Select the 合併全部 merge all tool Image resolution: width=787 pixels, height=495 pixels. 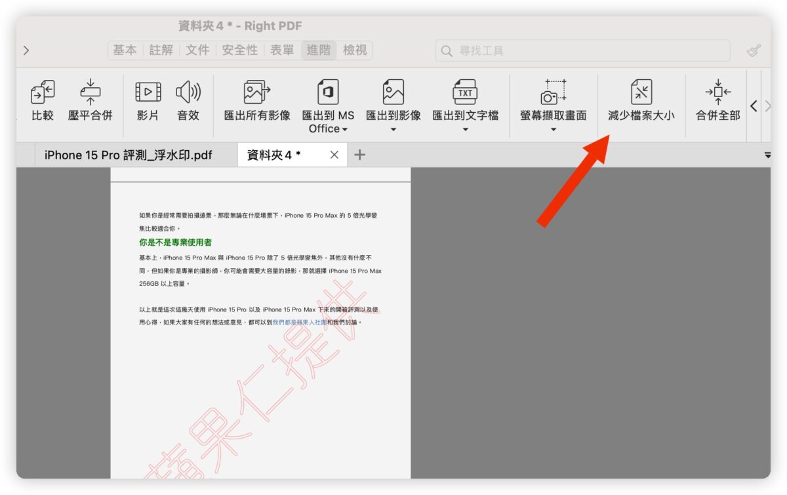tap(717, 100)
